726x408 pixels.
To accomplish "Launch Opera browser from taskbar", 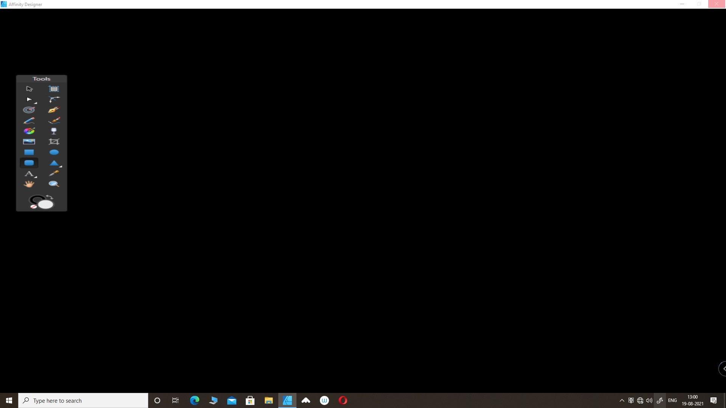I will click(x=343, y=400).
